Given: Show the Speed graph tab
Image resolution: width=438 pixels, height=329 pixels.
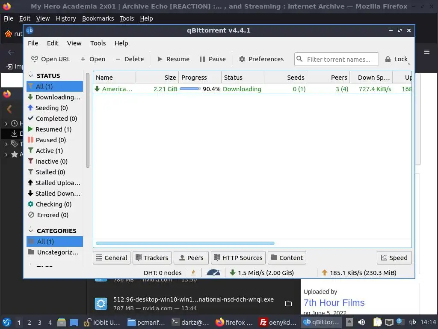Looking at the screenshot, I should tap(394, 257).
